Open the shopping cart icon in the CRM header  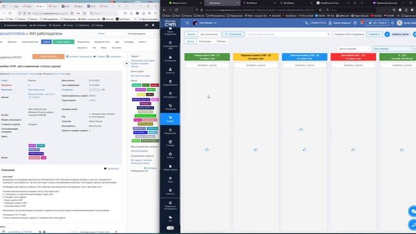point(361,23)
